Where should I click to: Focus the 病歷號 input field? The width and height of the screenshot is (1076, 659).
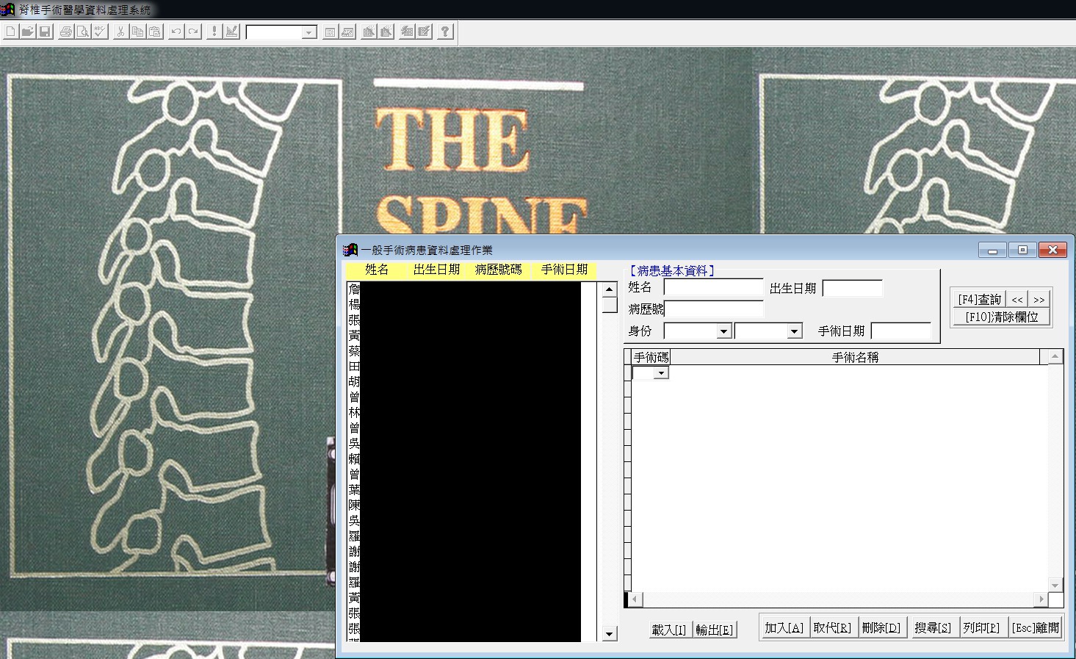pyautogui.click(x=713, y=309)
